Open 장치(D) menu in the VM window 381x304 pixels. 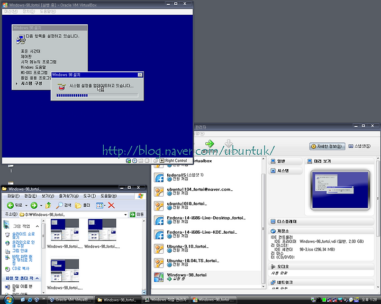(29, 12)
